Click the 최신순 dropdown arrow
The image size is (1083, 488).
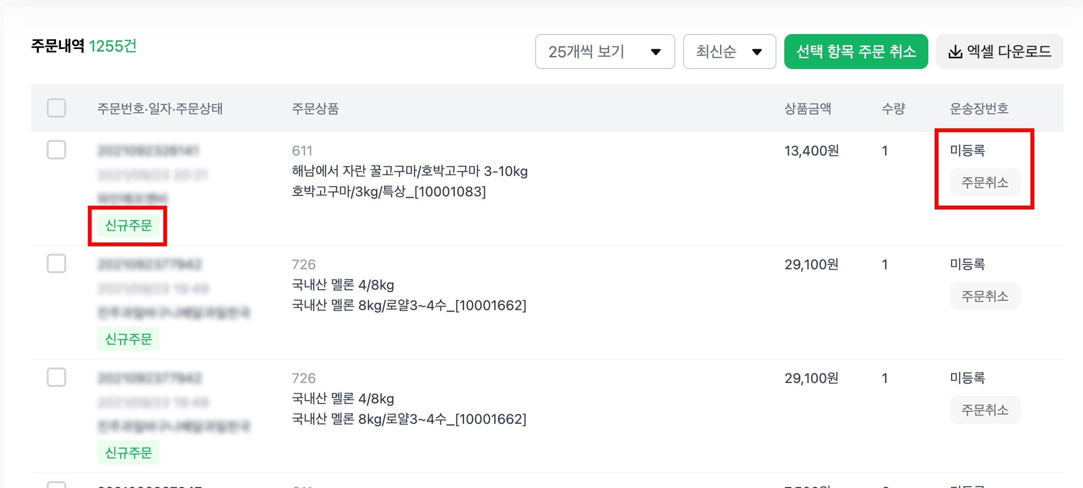pos(757,52)
